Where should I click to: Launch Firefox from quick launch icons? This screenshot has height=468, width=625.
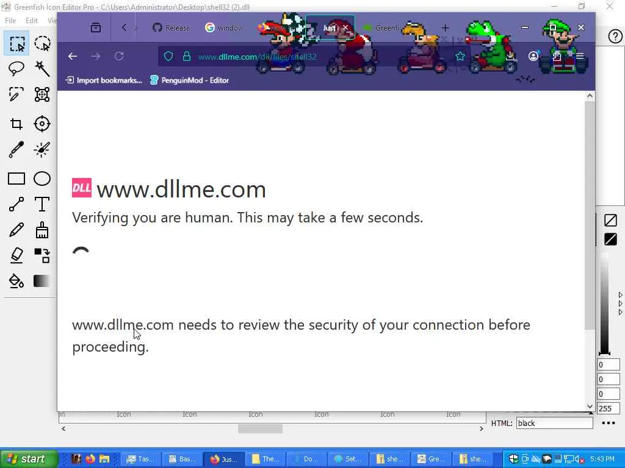pos(90,459)
